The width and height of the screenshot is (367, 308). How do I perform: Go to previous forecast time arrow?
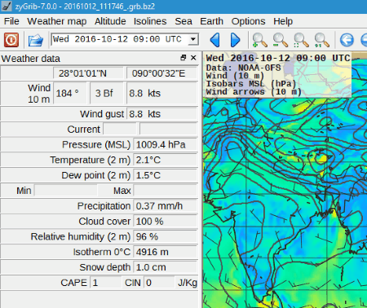pos(214,40)
